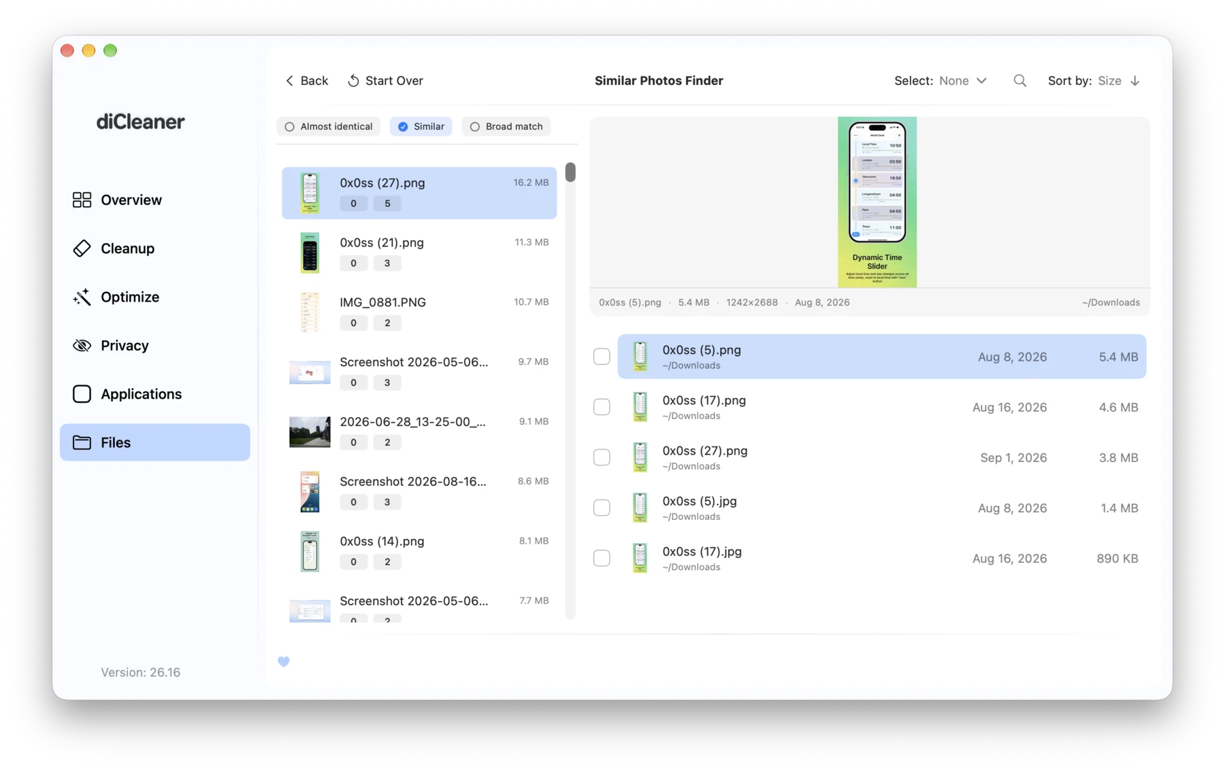
Task: Switch to the Cleanup section
Action: (155, 248)
